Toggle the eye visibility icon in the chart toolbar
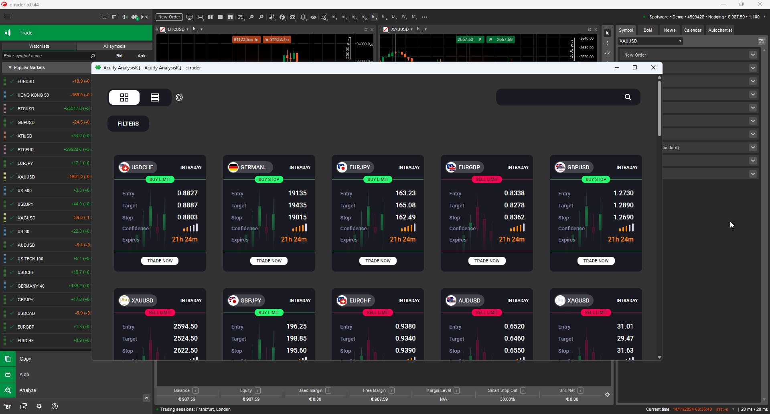 point(314,17)
